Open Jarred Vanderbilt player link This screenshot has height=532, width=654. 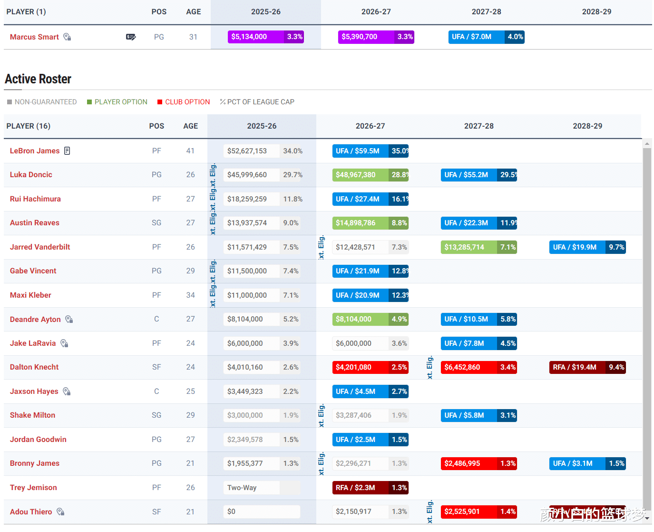coord(40,247)
